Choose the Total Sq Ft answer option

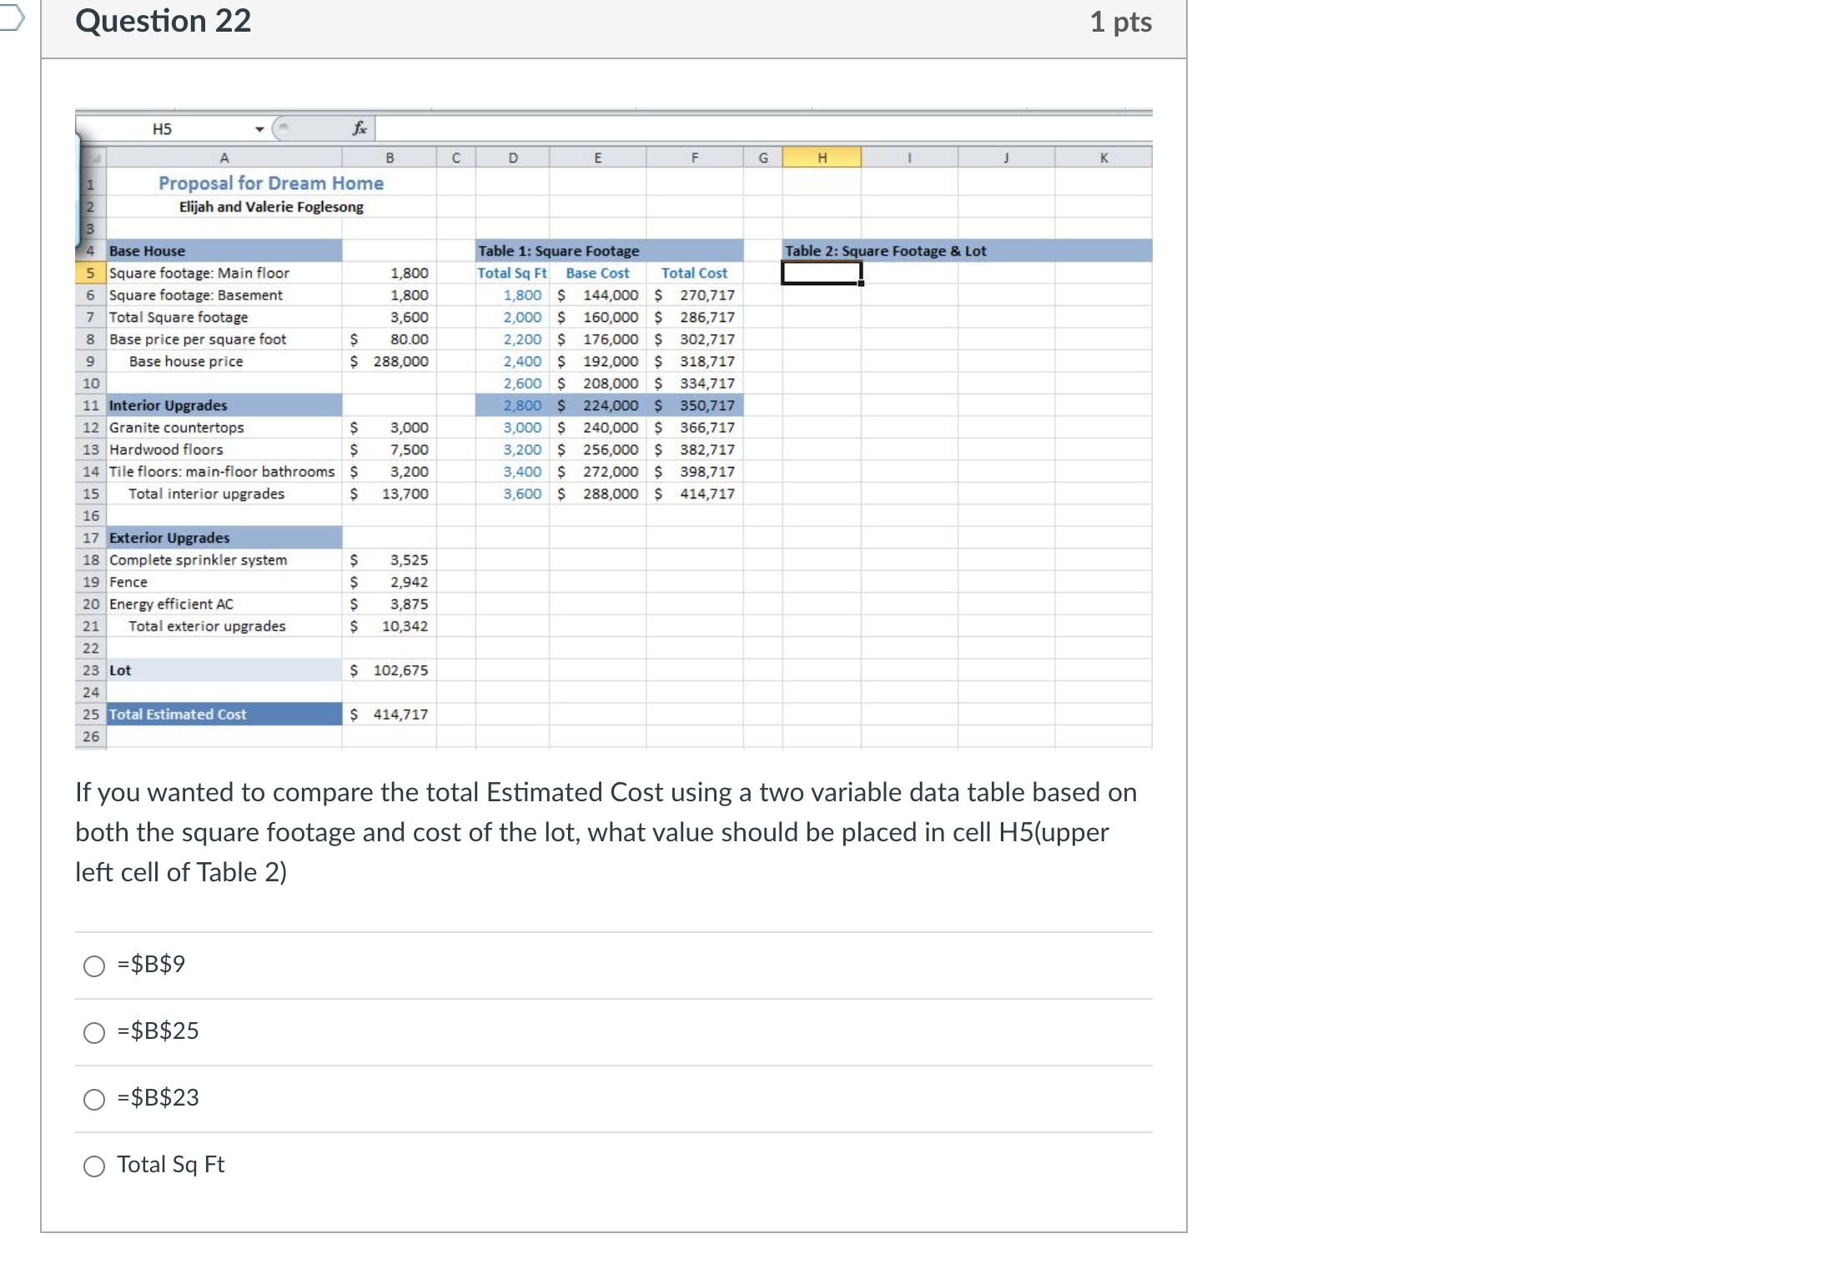[x=93, y=1166]
